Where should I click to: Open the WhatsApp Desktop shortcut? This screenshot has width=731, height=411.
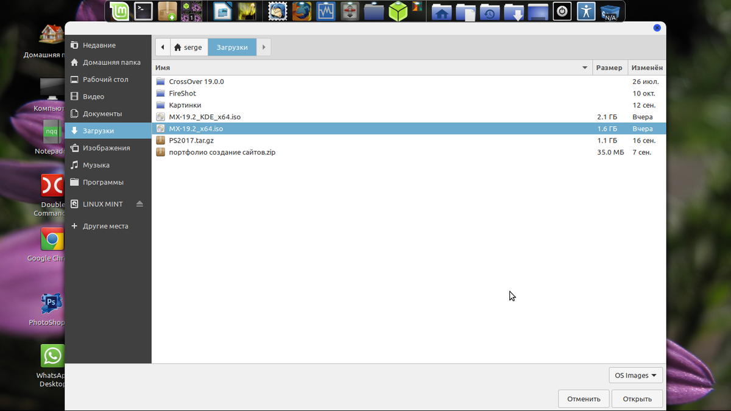click(x=52, y=356)
